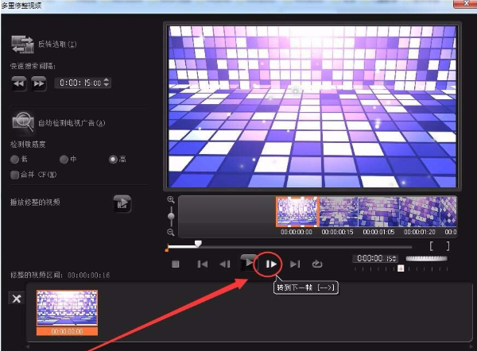Select high (高) detection sensitivity
Image resolution: width=477 pixels, height=351 pixels.
pos(113,160)
